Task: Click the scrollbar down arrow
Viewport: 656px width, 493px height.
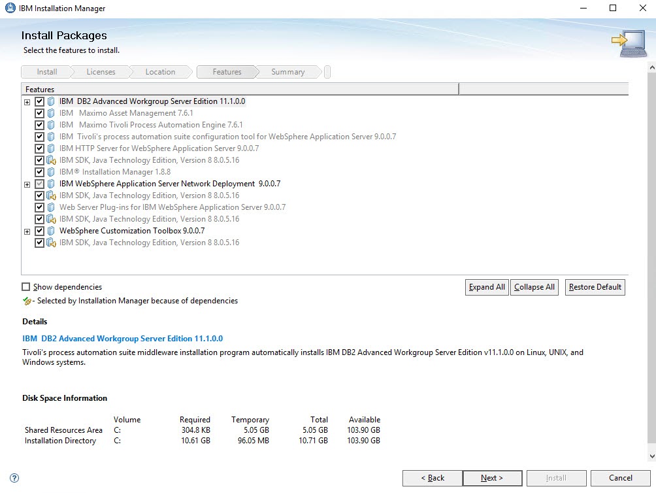Action: [652, 456]
